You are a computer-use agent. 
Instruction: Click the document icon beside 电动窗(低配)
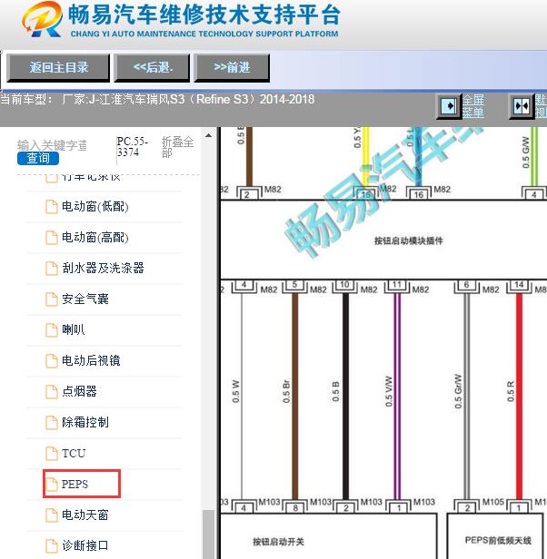click(x=52, y=207)
